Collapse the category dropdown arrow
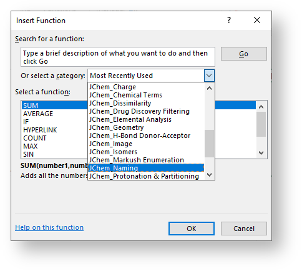This screenshot has height=271, width=302. (x=209, y=76)
